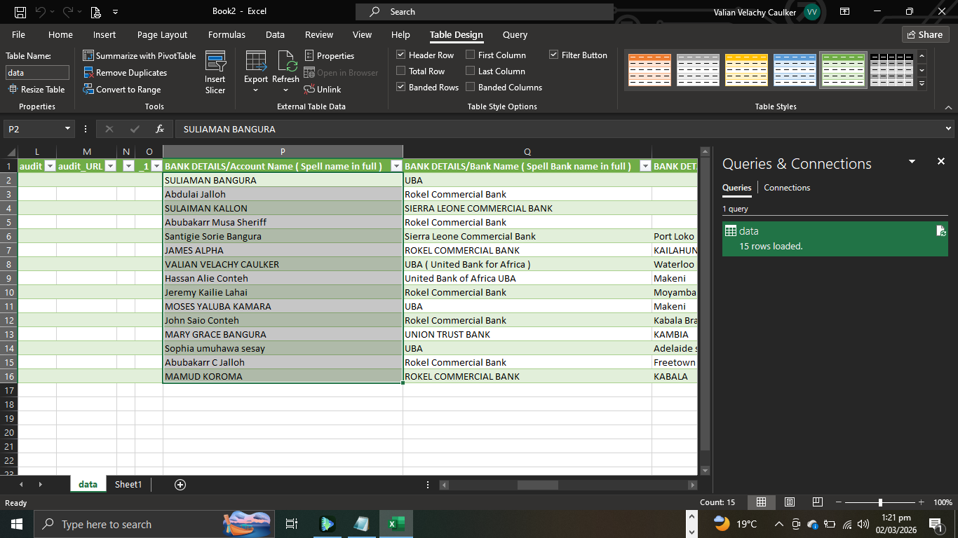The height and width of the screenshot is (538, 958).
Task: Enable the Total Row checkbox
Action: pyautogui.click(x=401, y=71)
